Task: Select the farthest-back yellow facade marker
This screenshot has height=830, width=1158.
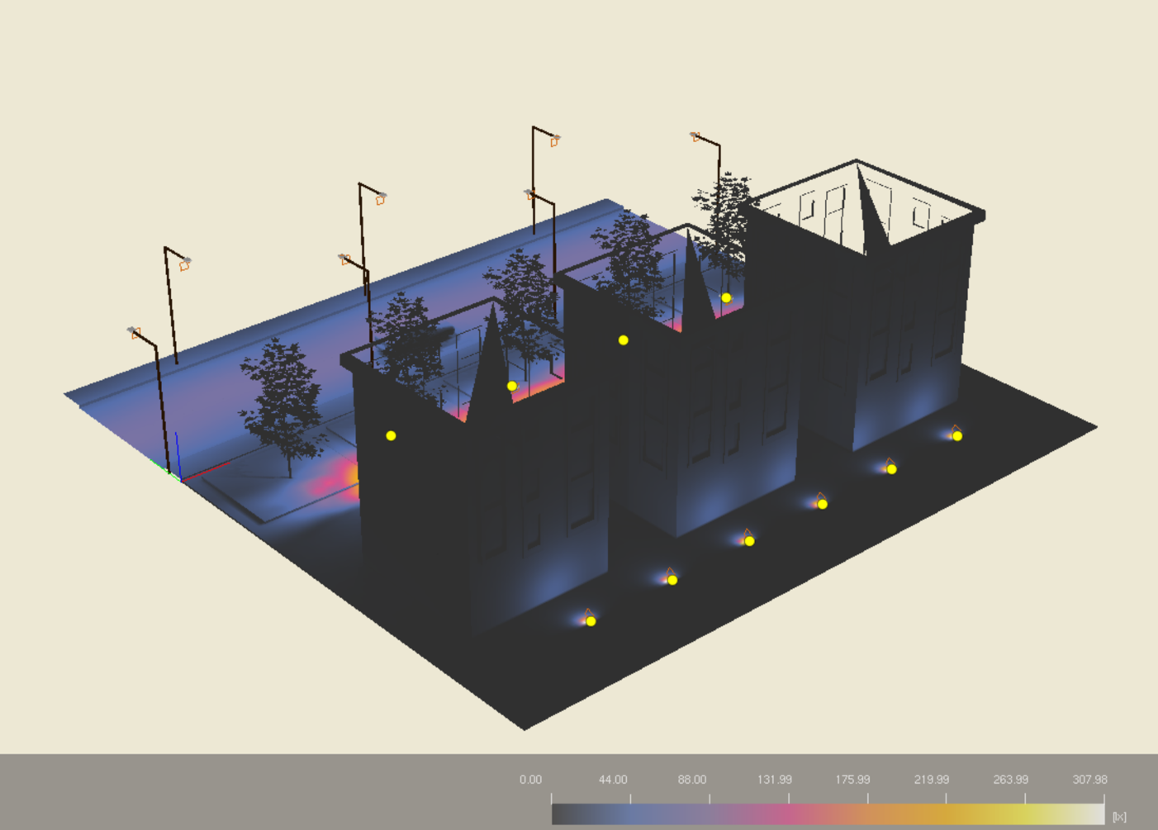Action: click(726, 297)
